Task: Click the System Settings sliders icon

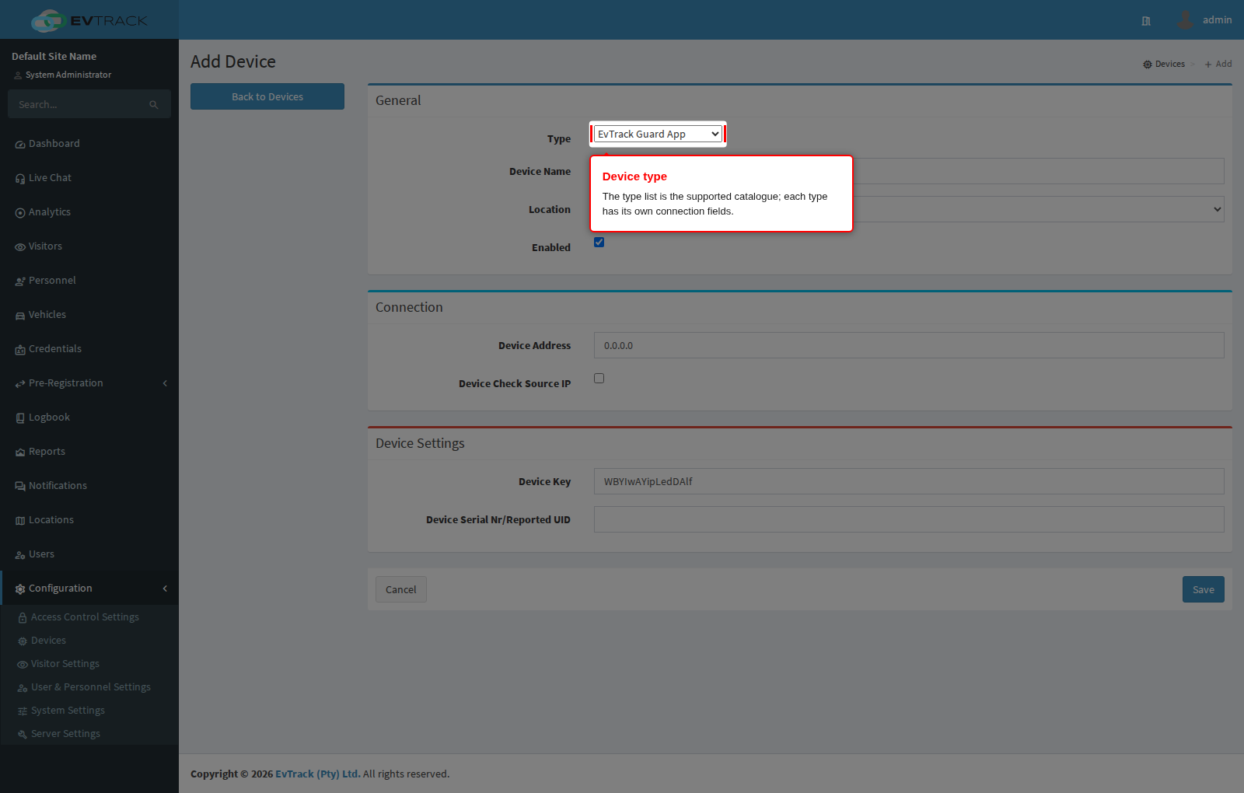Action: (23, 711)
